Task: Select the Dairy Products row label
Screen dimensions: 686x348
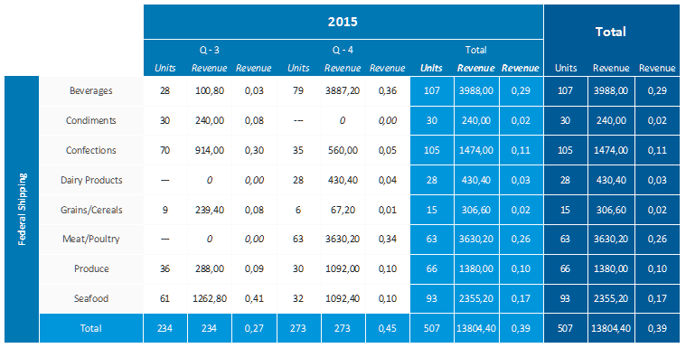Action: click(91, 180)
